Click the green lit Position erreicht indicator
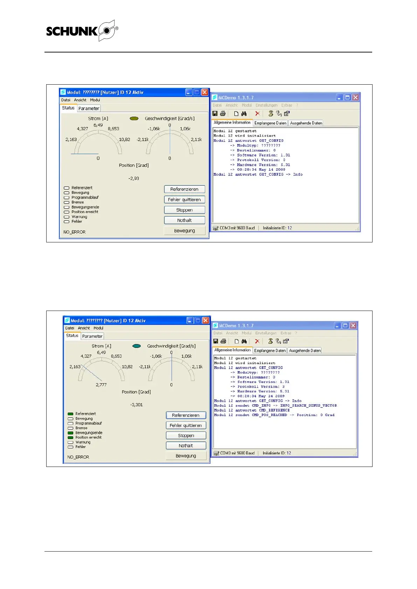This screenshot has width=417, height=589. 70,438
